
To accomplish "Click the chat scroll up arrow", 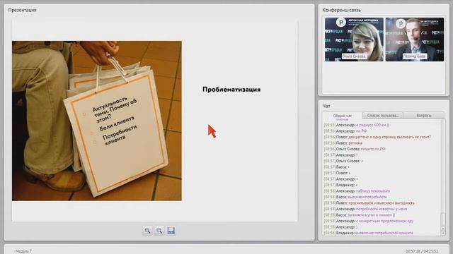I will coord(443,228).
